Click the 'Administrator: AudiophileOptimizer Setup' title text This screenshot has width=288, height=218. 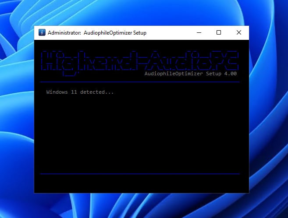tap(97, 33)
